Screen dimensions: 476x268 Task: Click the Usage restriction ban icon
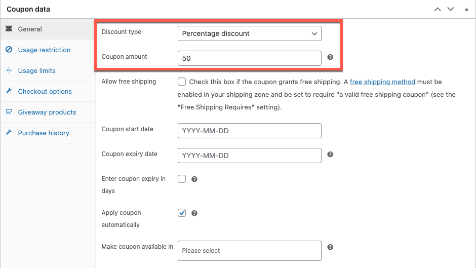click(9, 49)
